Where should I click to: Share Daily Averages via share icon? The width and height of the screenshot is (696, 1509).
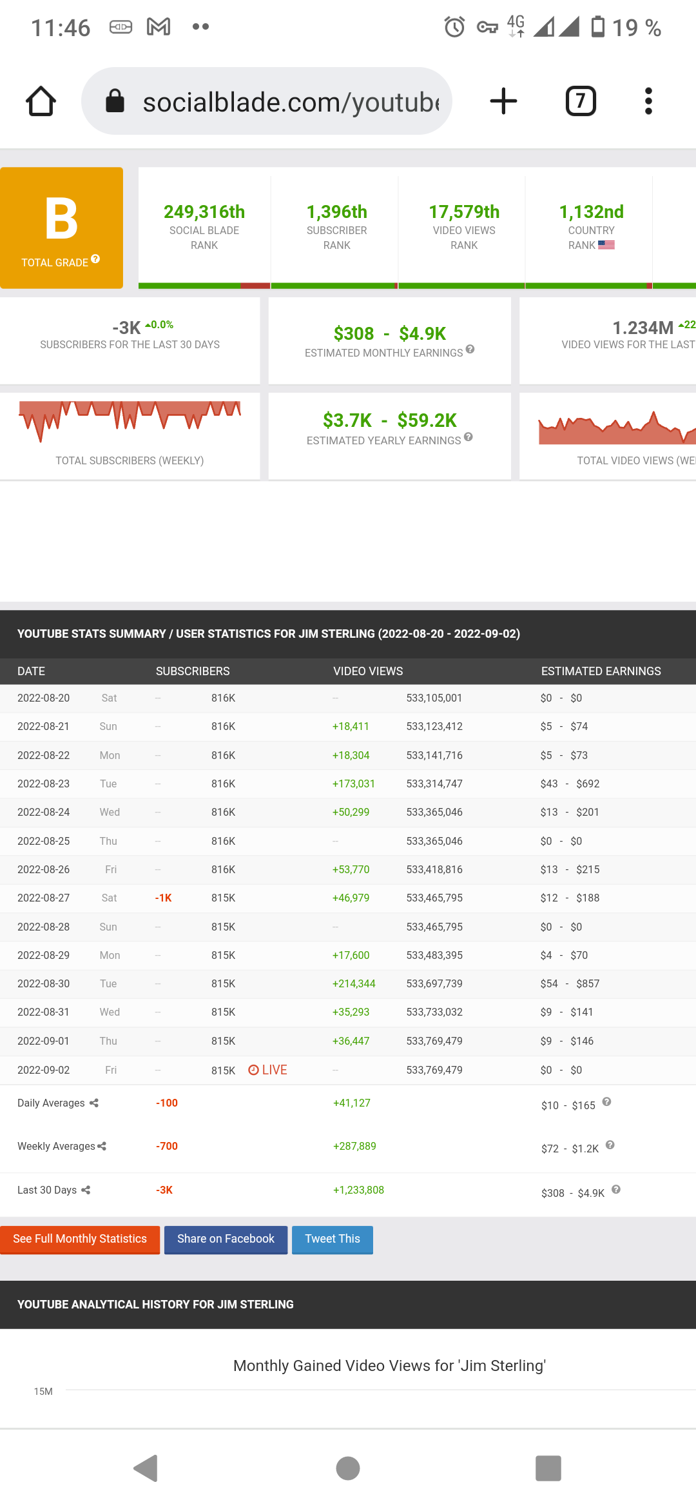(x=94, y=1103)
